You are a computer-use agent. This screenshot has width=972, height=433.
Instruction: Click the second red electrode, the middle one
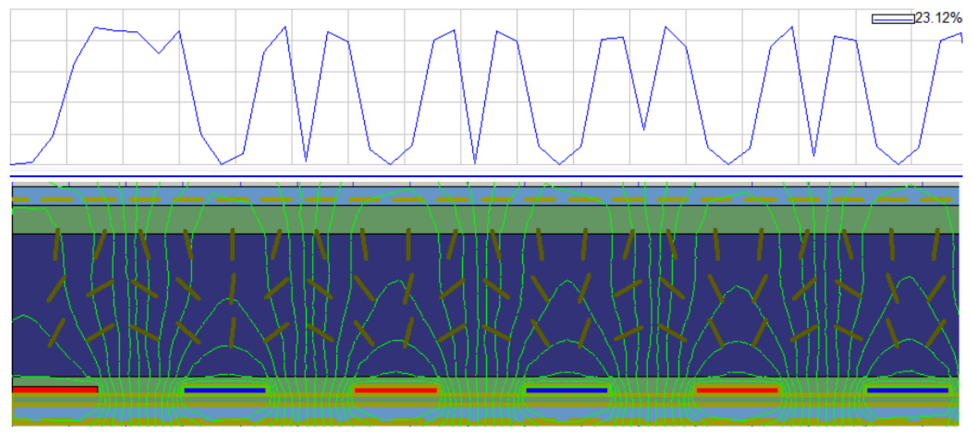(x=396, y=390)
